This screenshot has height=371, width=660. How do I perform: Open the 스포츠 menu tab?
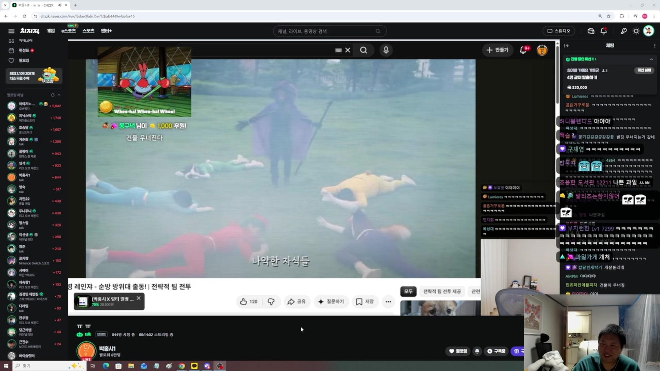[88, 31]
